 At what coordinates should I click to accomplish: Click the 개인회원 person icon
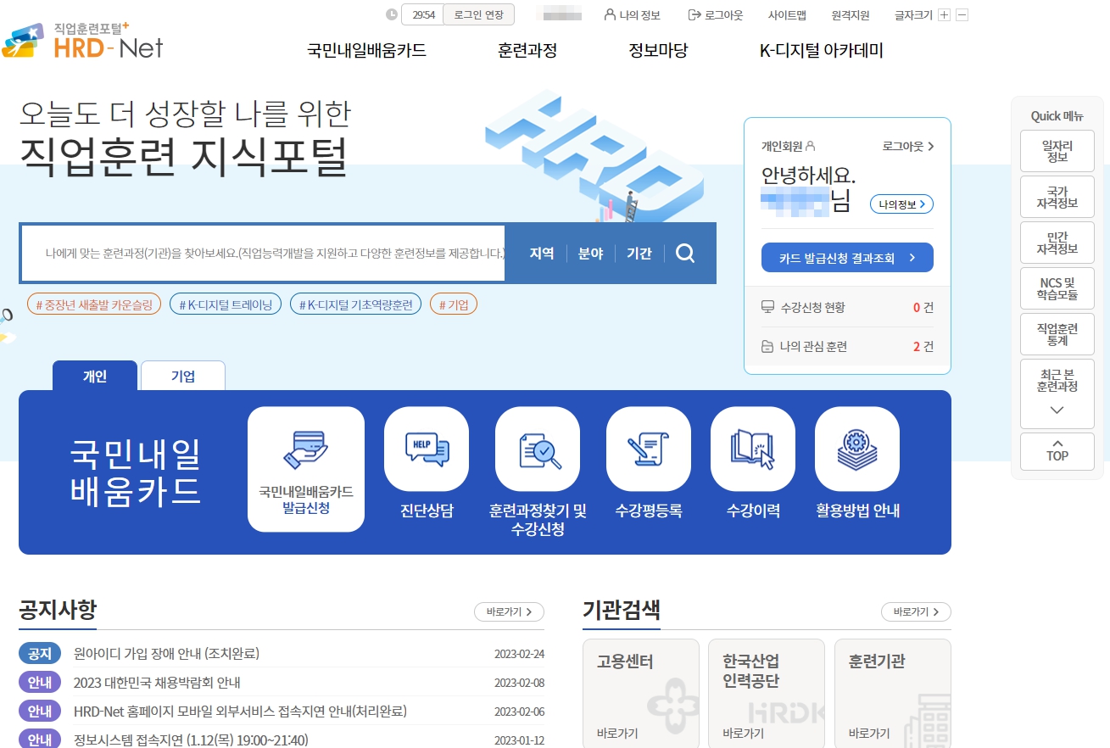(x=811, y=146)
